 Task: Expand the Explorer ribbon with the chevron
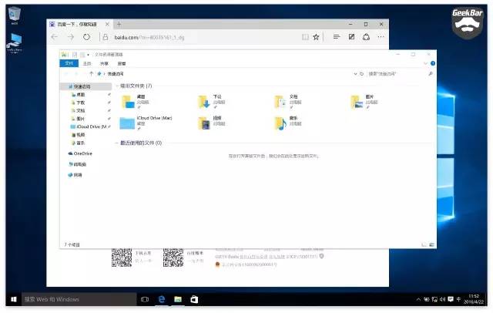coord(425,63)
